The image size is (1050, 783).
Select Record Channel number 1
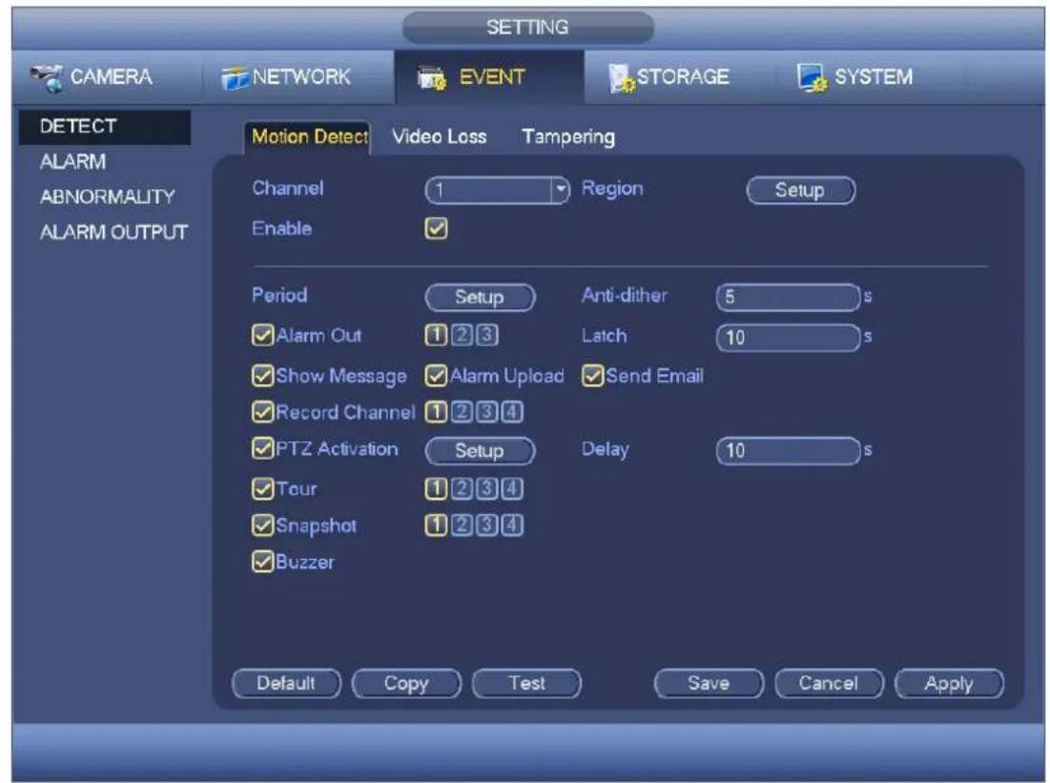pyautogui.click(x=435, y=412)
